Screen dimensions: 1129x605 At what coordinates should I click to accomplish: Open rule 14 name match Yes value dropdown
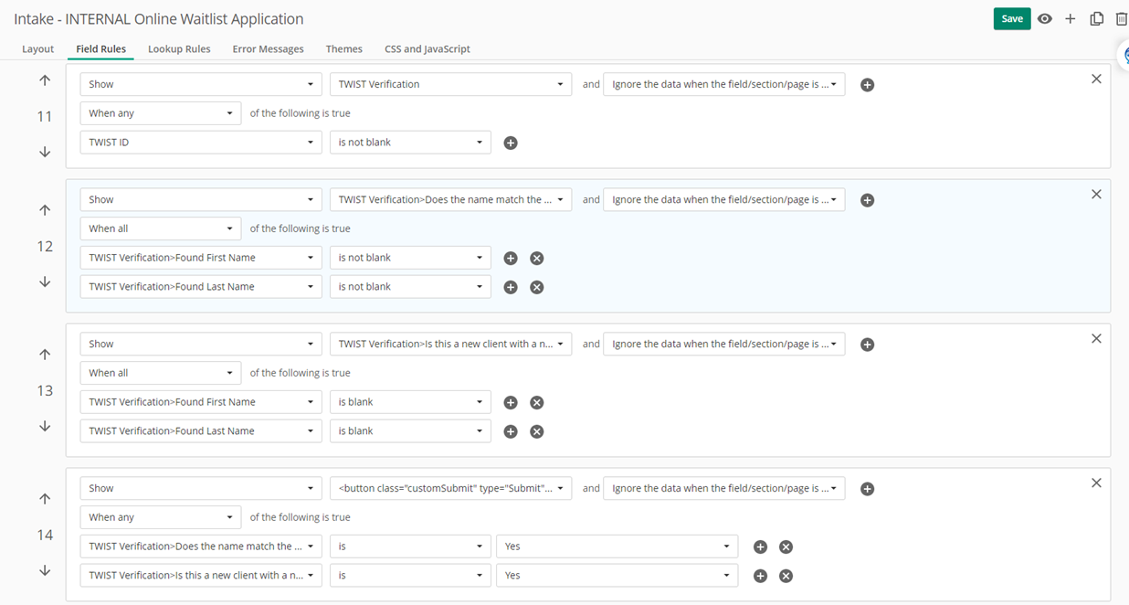pyautogui.click(x=617, y=547)
